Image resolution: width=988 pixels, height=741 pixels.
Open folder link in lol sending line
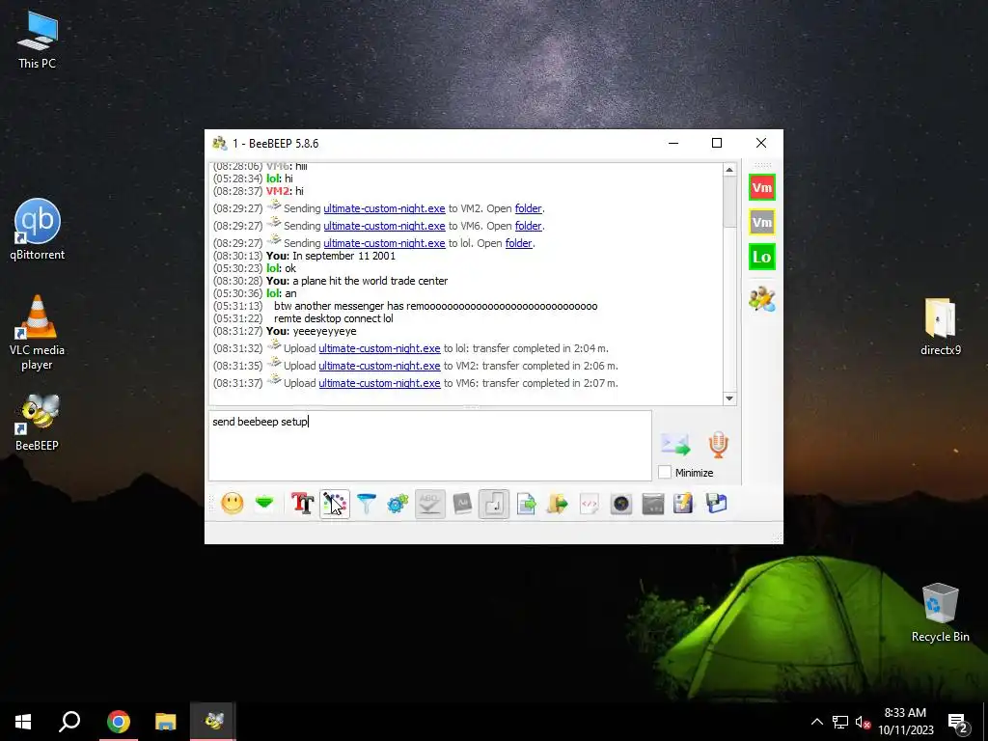tap(518, 243)
